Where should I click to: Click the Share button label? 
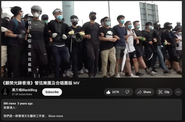[x=147, y=92]
